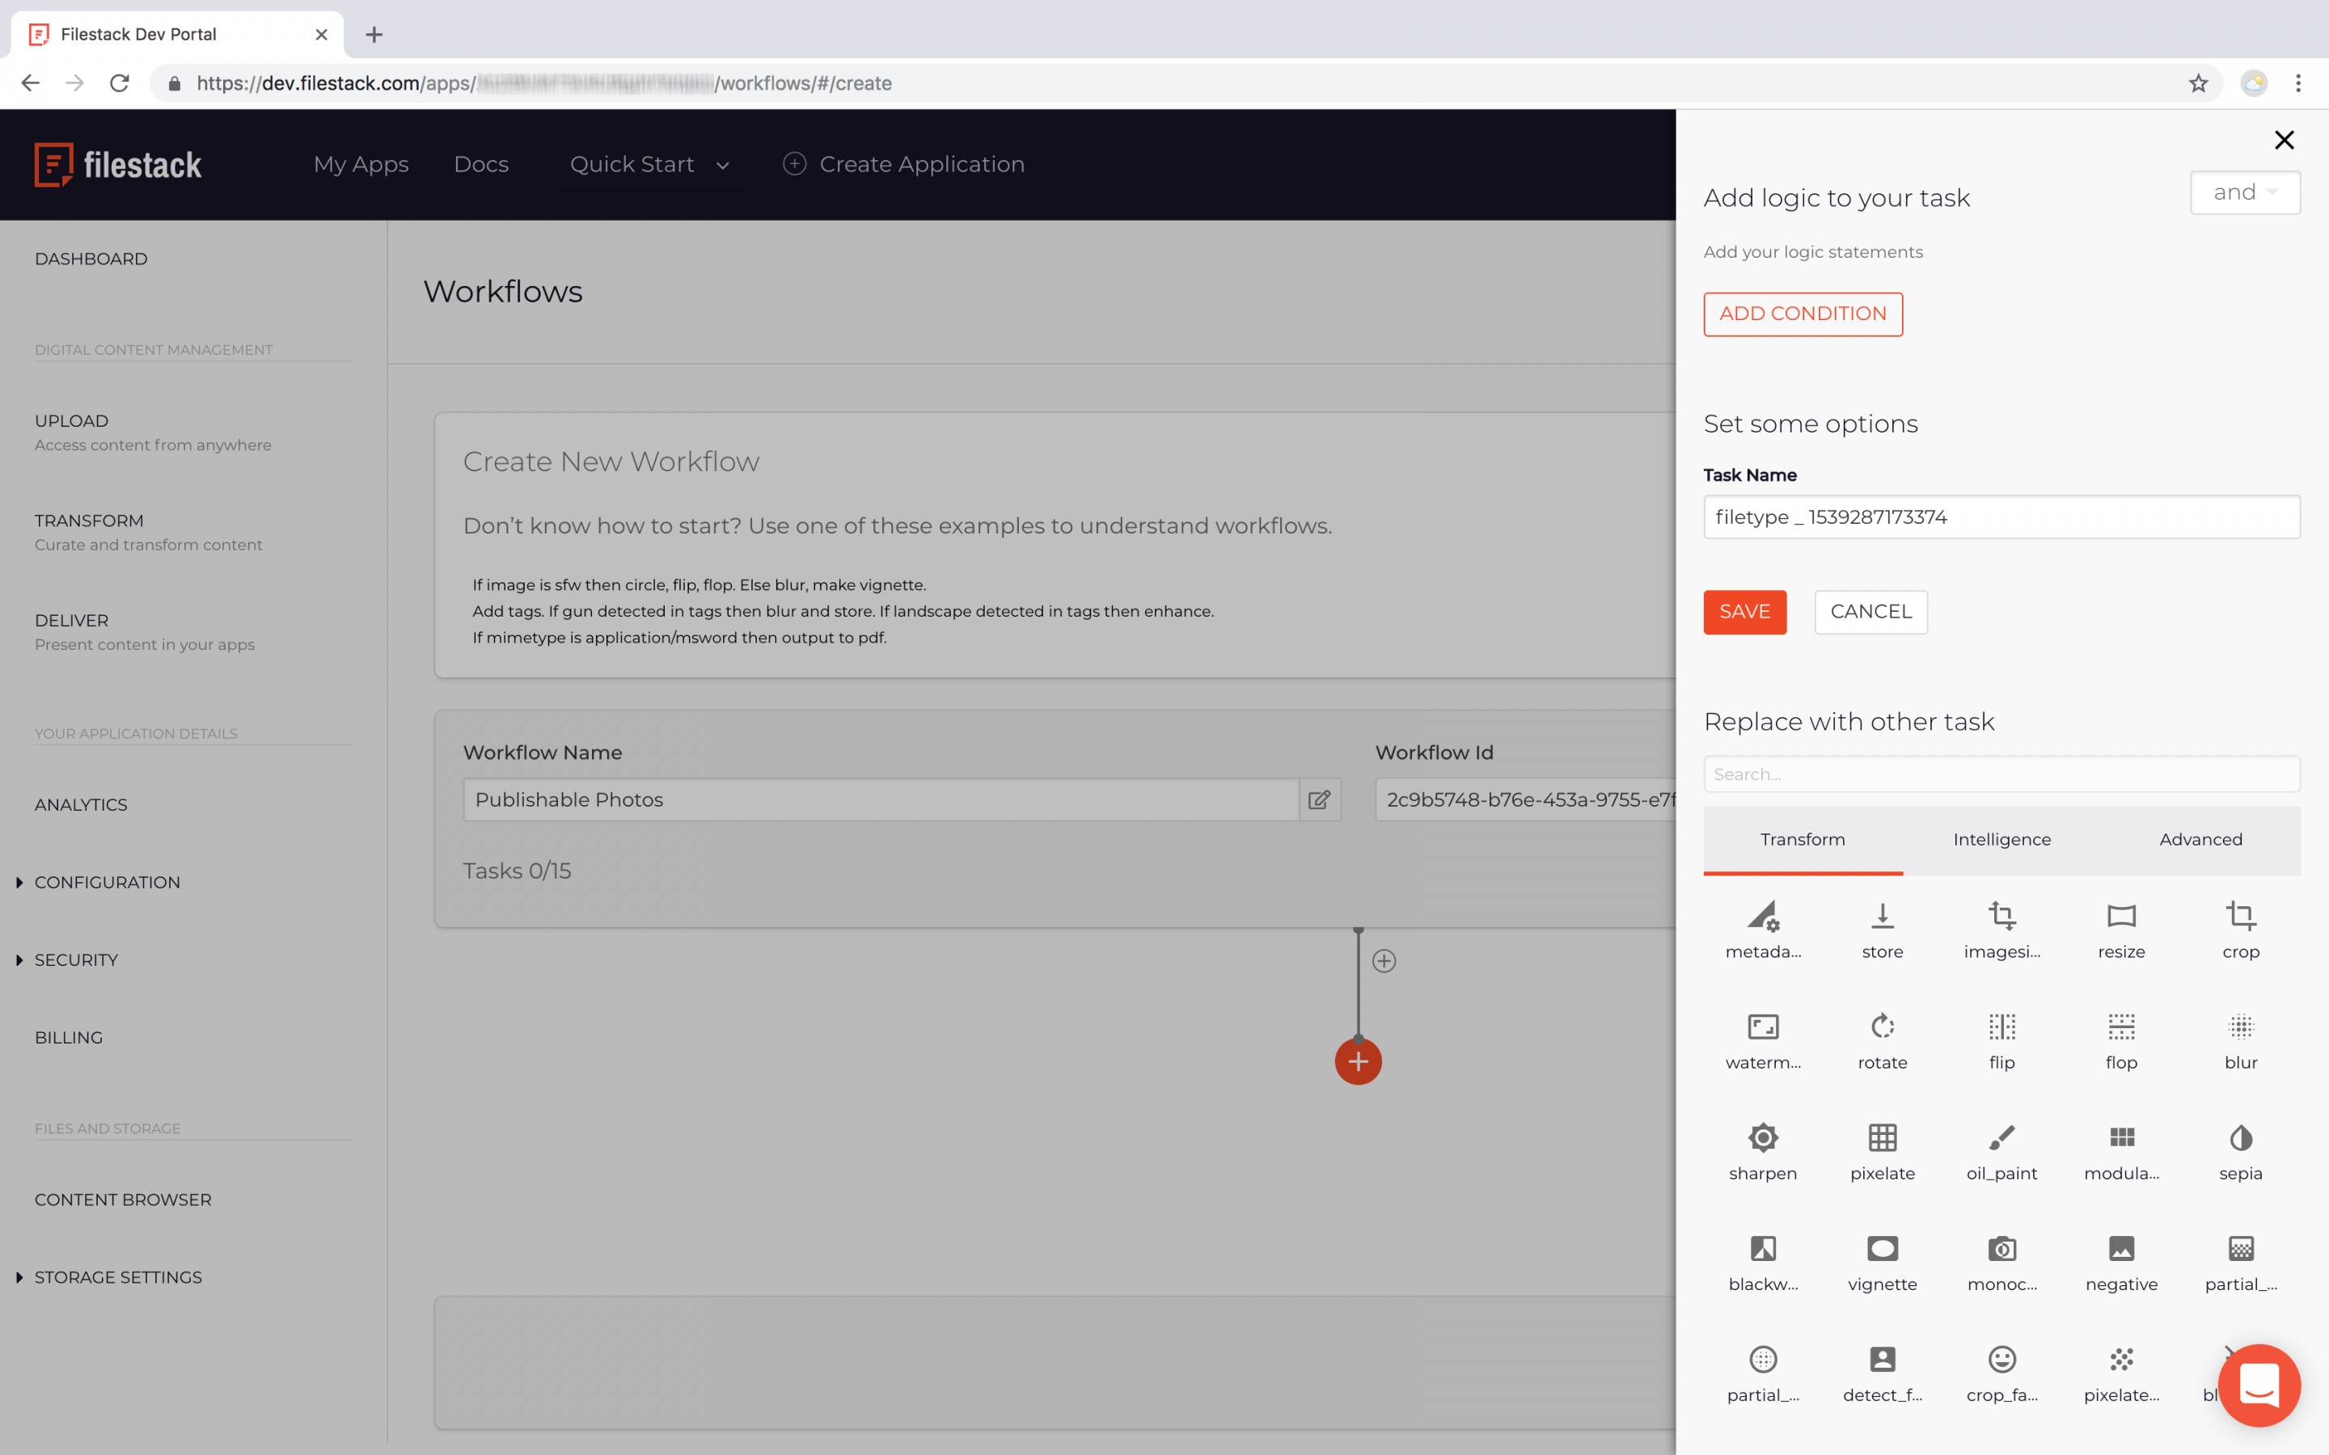Select the oil_paint brush icon
Screen dimensions: 2329x1455
2001,1138
